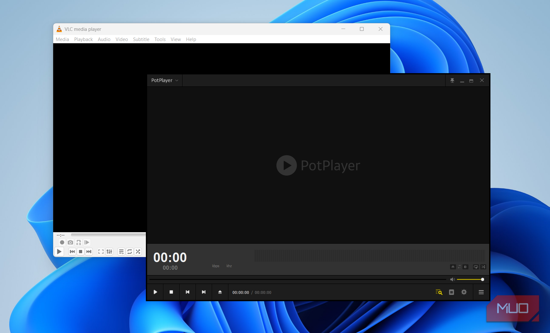Toggle VLC A-B loop button
The image size is (550, 333).
click(79, 242)
